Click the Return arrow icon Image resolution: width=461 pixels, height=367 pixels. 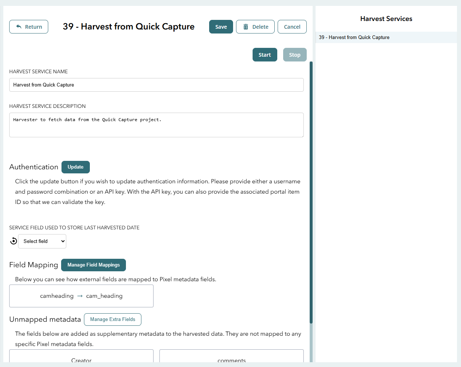(x=19, y=27)
